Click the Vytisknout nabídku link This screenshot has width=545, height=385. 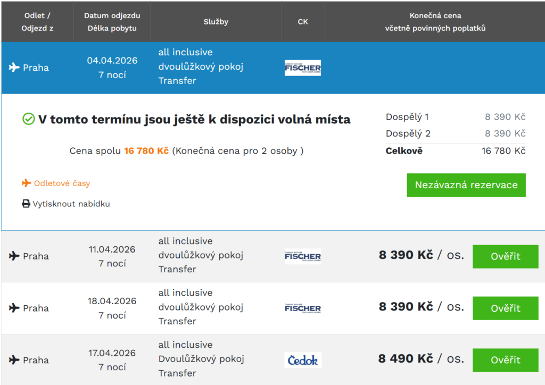click(71, 204)
